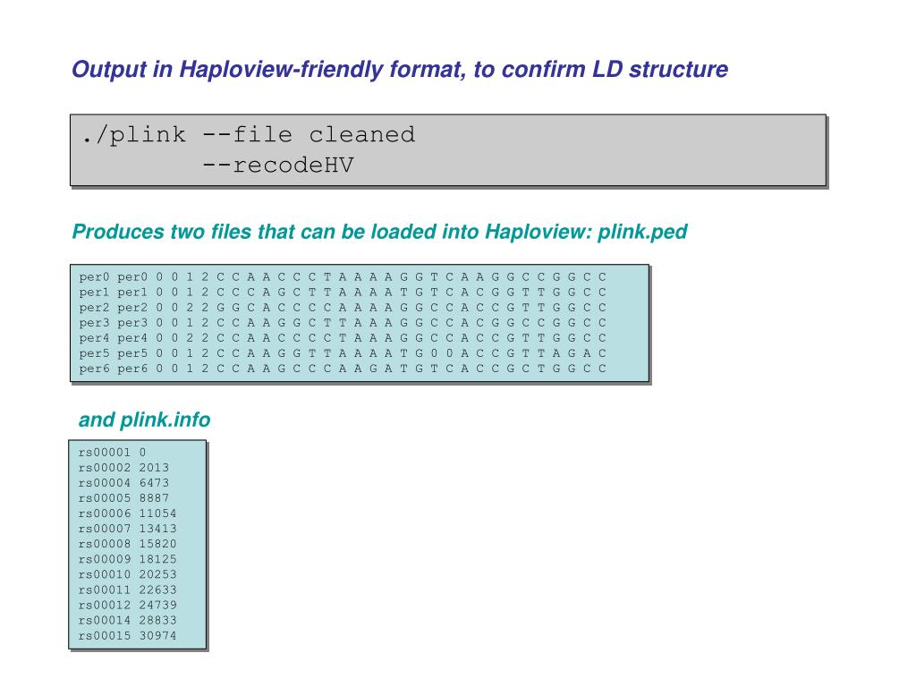Click the 'rs00009 18125' entry
916x687 pixels.
point(127,558)
